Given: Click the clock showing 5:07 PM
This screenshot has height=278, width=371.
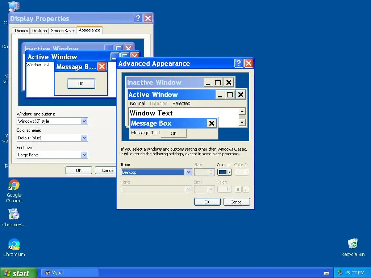Looking at the screenshot, I should point(356,273).
